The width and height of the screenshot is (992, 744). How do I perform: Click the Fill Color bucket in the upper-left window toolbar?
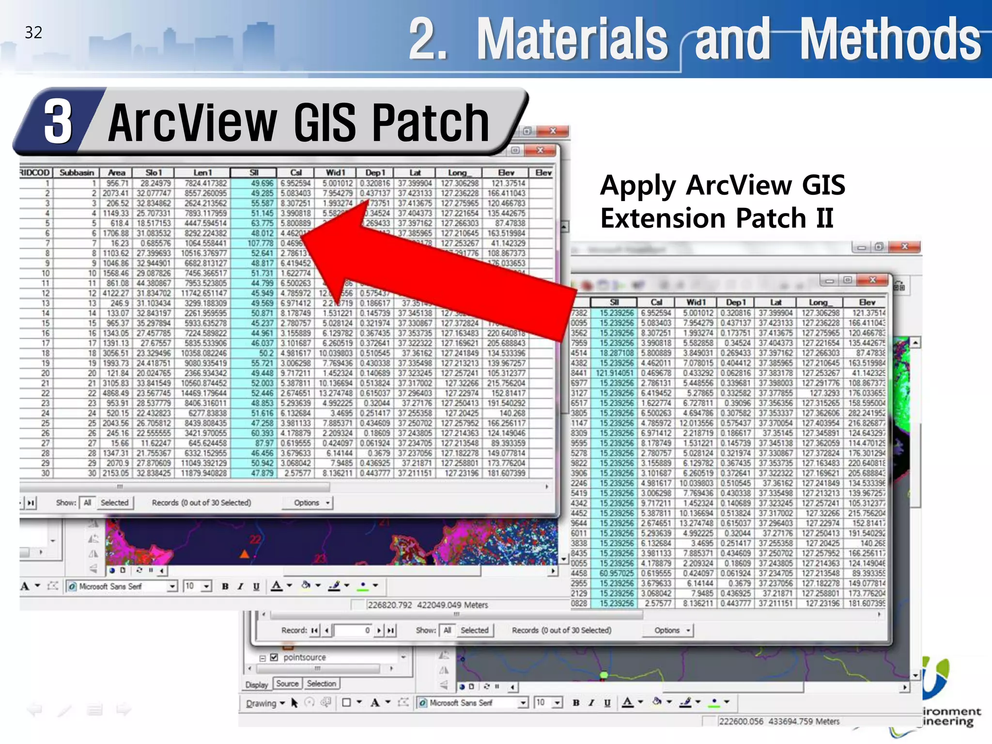coord(306,586)
